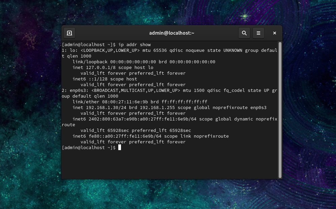Click the search magnifier icon
Screen dimensions: 336x209
244,33
